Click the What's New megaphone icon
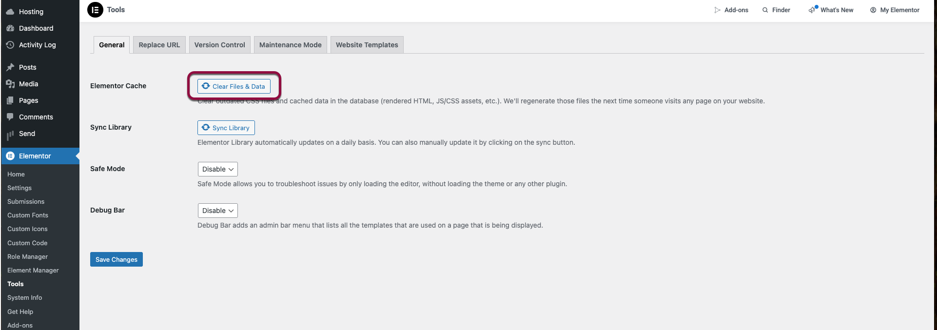Screen dimensions: 937x330 point(812,10)
